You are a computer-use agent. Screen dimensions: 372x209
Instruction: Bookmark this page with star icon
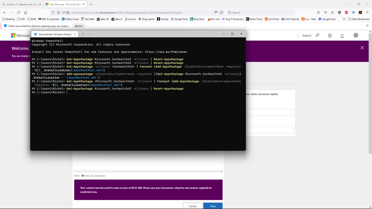[x=221, y=13]
